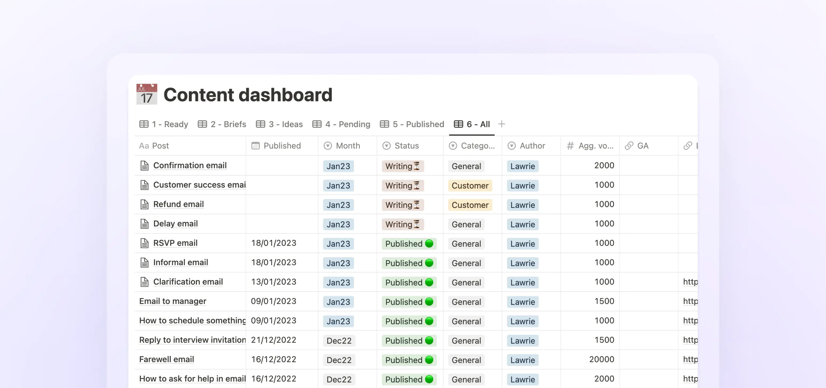Viewport: 826px width, 388px height.
Task: Click the table icon beside the 2 - Briefs tab
Action: (203, 124)
